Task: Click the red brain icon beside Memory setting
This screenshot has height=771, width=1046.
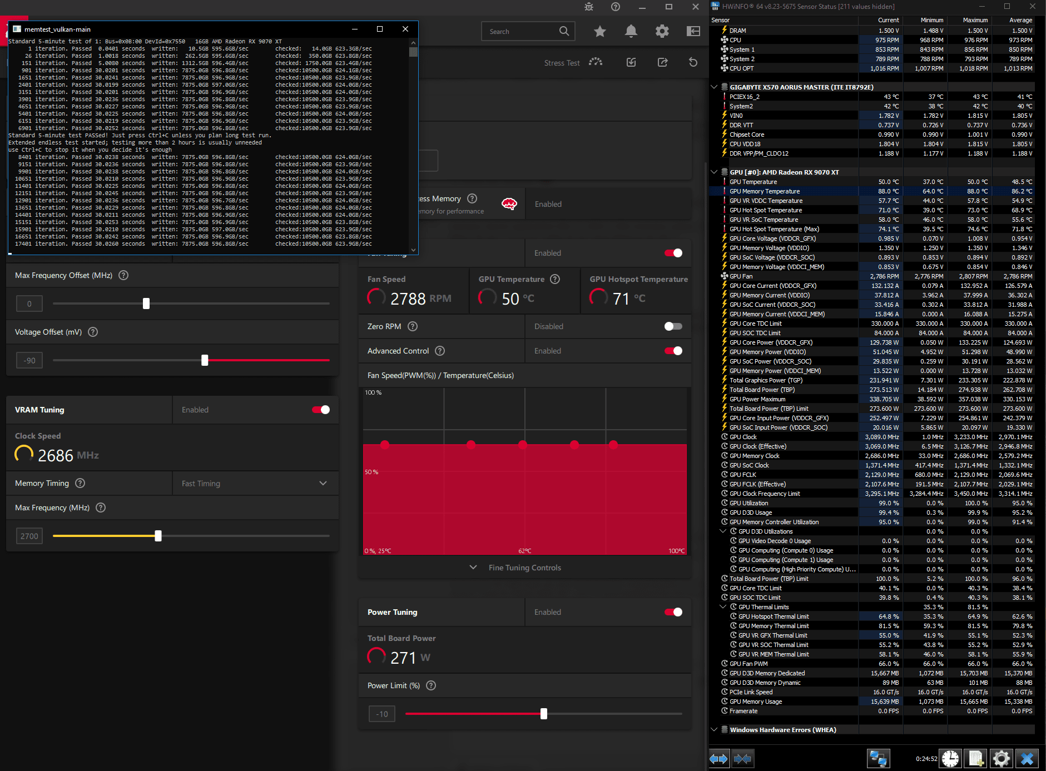Action: pos(509,204)
